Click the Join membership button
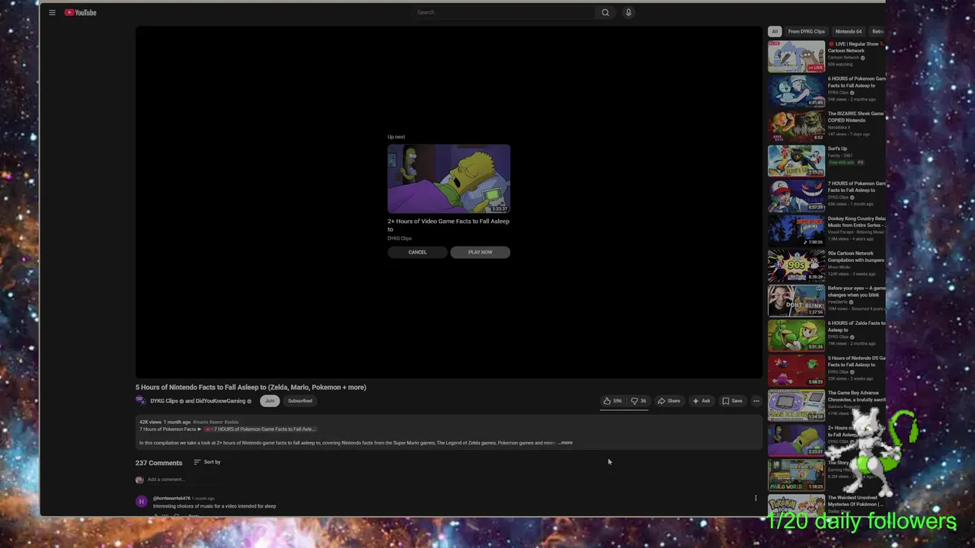This screenshot has width=975, height=548. [x=270, y=401]
